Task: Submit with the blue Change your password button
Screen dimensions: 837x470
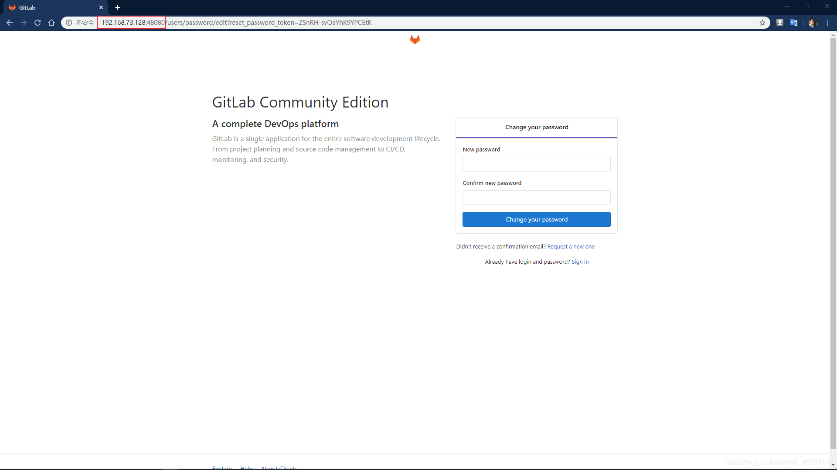Action: [x=537, y=219]
